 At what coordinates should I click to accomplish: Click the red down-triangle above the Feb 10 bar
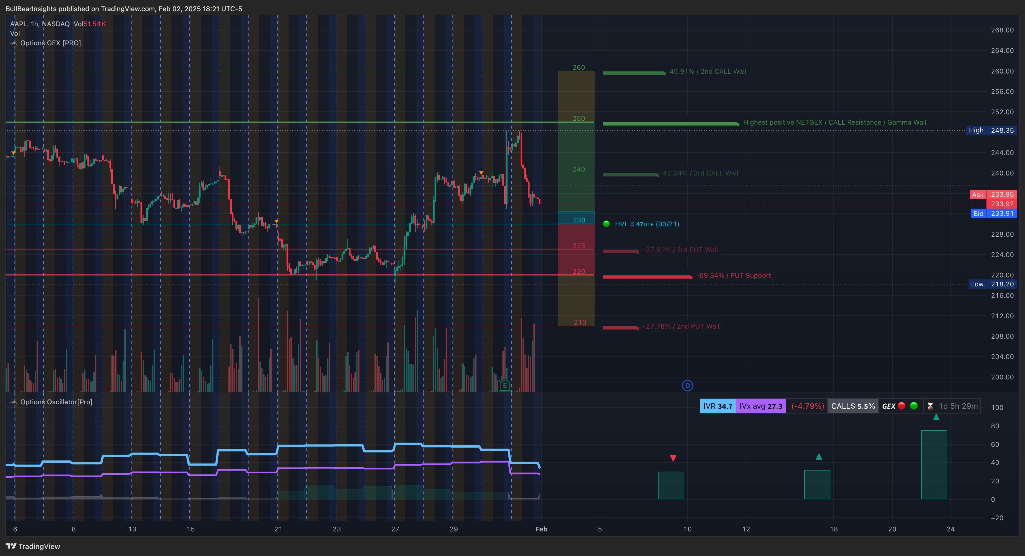pos(673,458)
